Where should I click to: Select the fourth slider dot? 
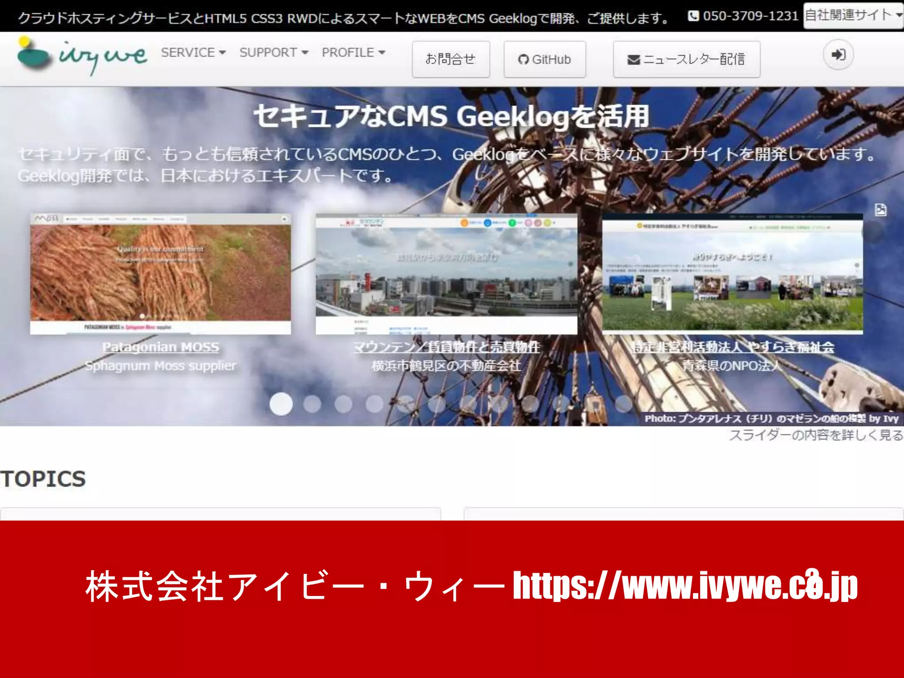(x=374, y=403)
